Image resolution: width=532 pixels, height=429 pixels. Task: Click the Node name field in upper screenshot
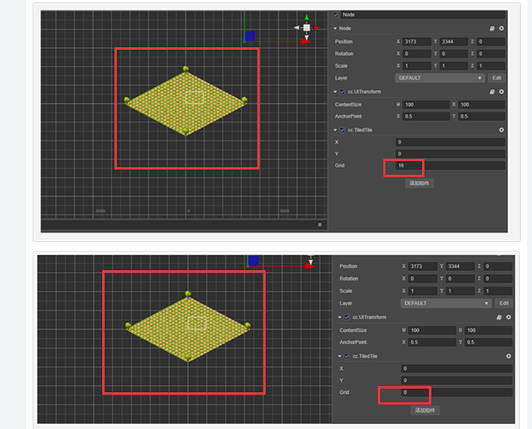[423, 15]
